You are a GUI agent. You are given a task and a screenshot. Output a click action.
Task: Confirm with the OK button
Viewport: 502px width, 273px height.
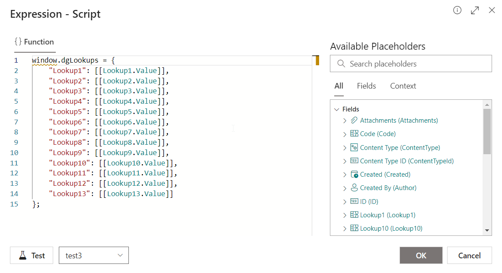tap(421, 255)
